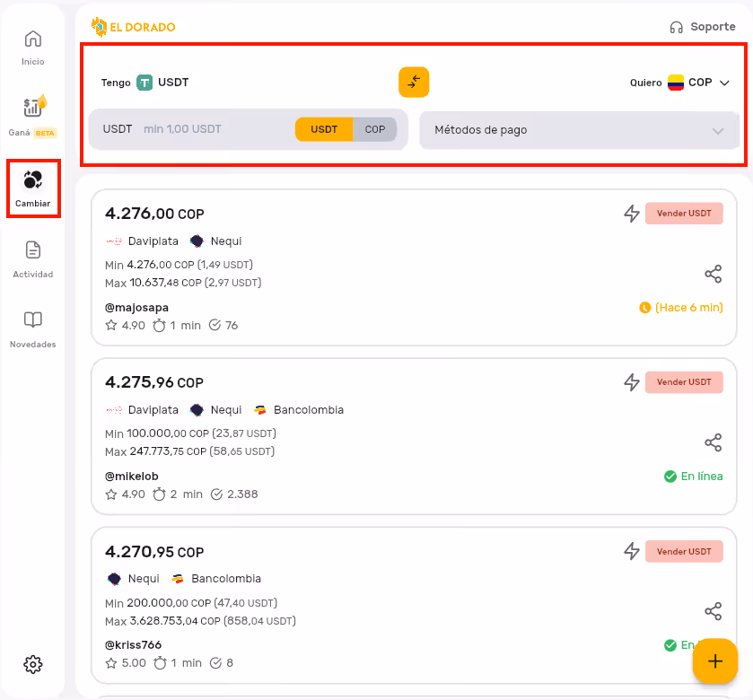Screen dimensions: 753x700
Task: Click the timer icon of @mikelob
Action: [x=160, y=494]
